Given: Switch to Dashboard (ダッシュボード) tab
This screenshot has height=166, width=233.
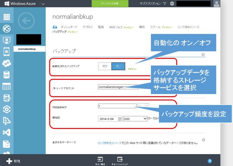Looking at the screenshot, I should (69, 27).
